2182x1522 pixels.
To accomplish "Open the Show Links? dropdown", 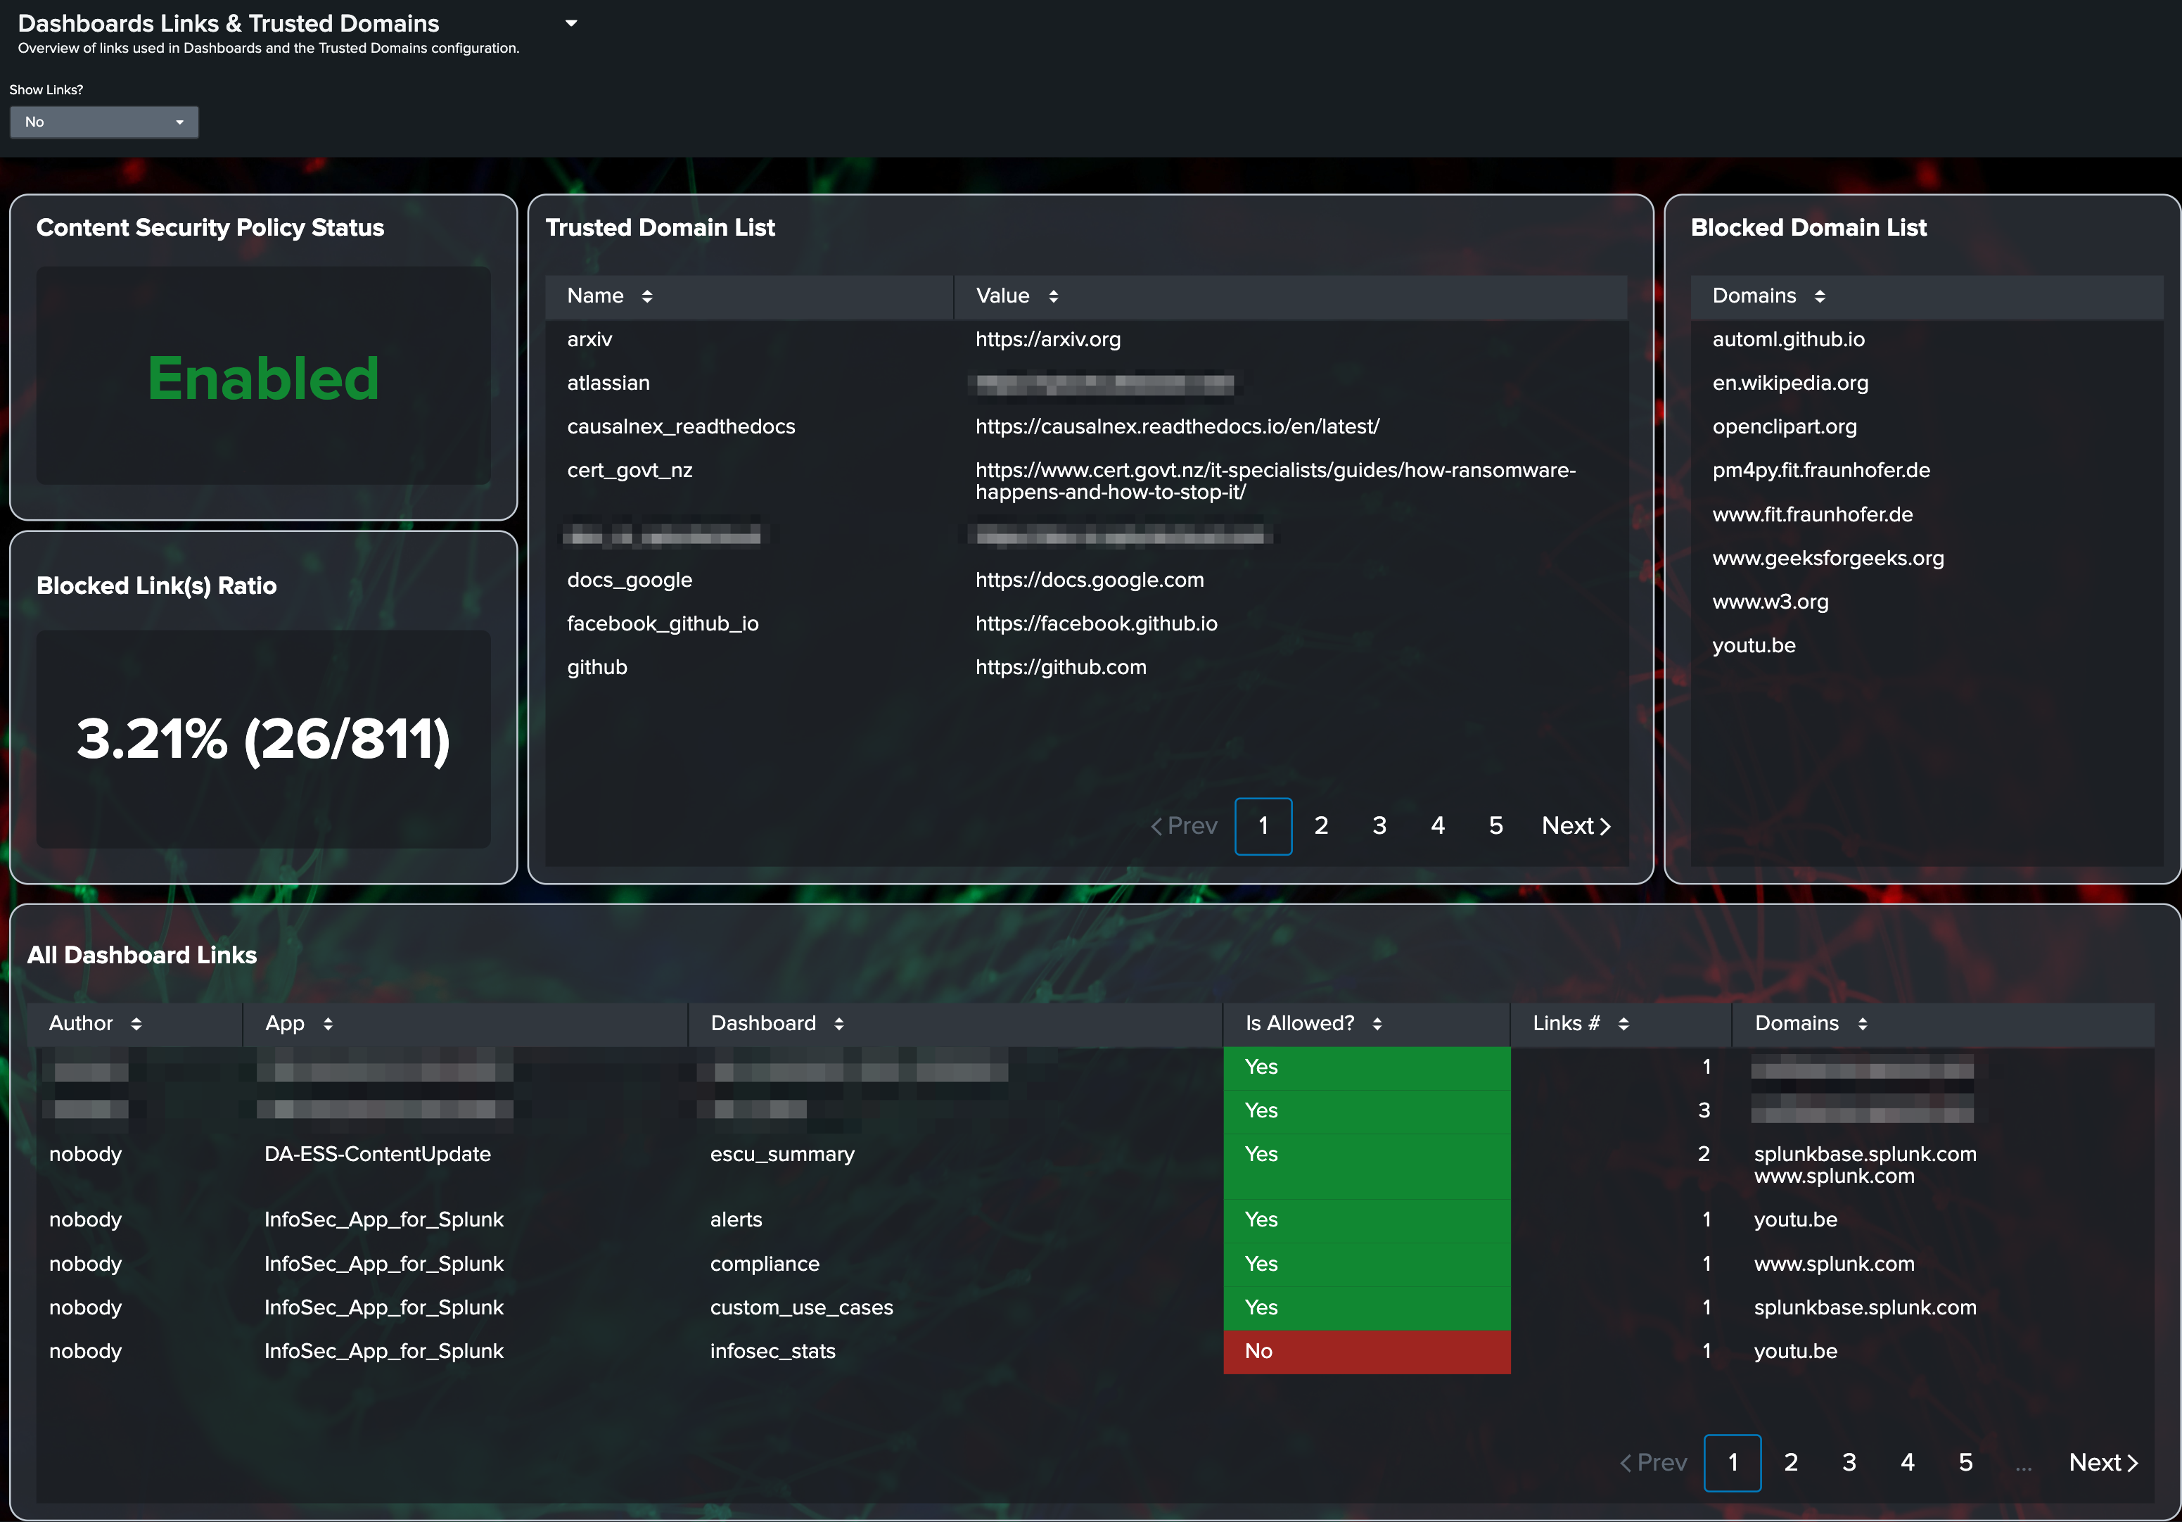I will [103, 122].
